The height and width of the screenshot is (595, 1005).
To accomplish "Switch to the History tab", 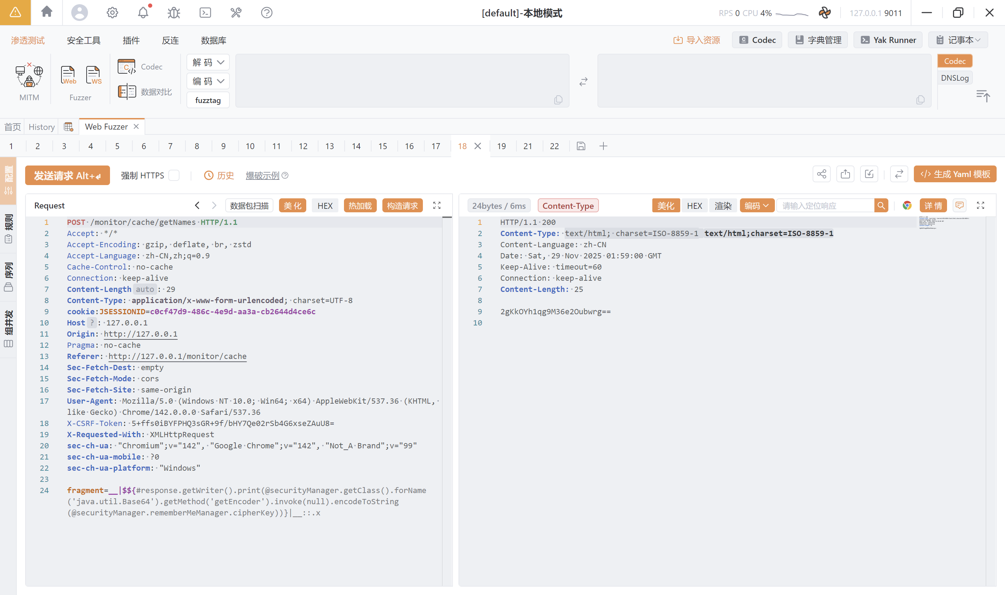I will (41, 127).
